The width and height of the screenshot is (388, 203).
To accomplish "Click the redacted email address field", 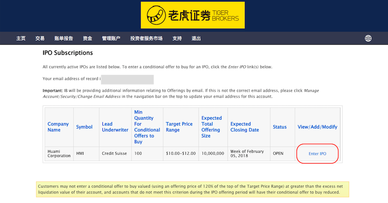I will coord(127,80).
